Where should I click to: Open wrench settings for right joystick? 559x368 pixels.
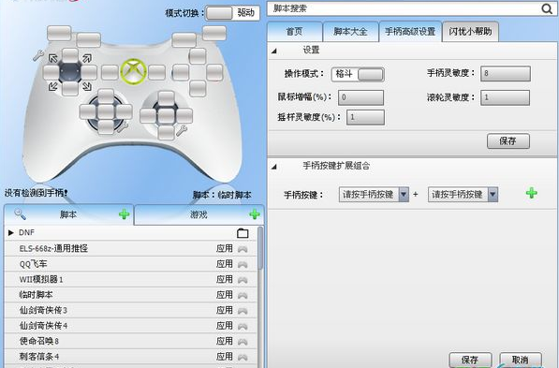pos(182,130)
